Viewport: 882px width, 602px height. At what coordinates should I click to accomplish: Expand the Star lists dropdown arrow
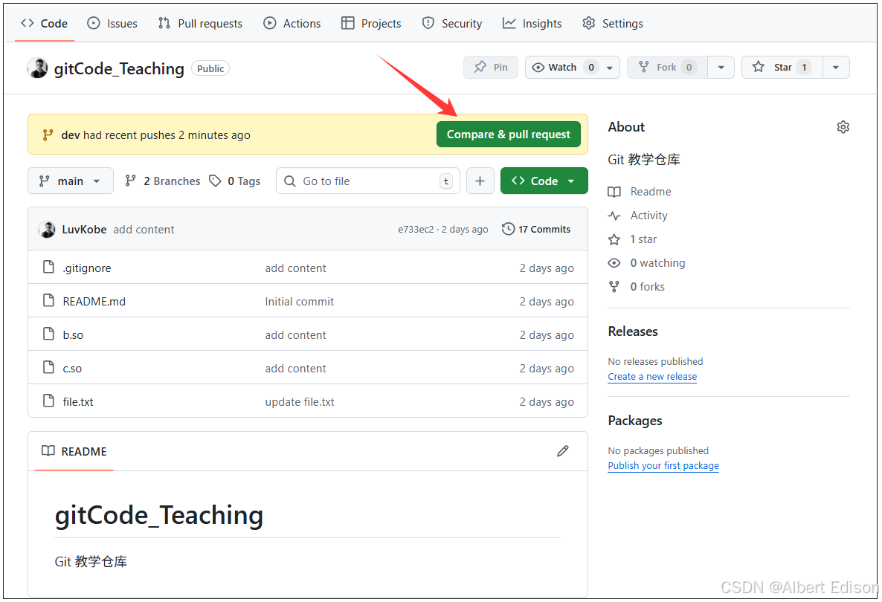[x=836, y=68]
